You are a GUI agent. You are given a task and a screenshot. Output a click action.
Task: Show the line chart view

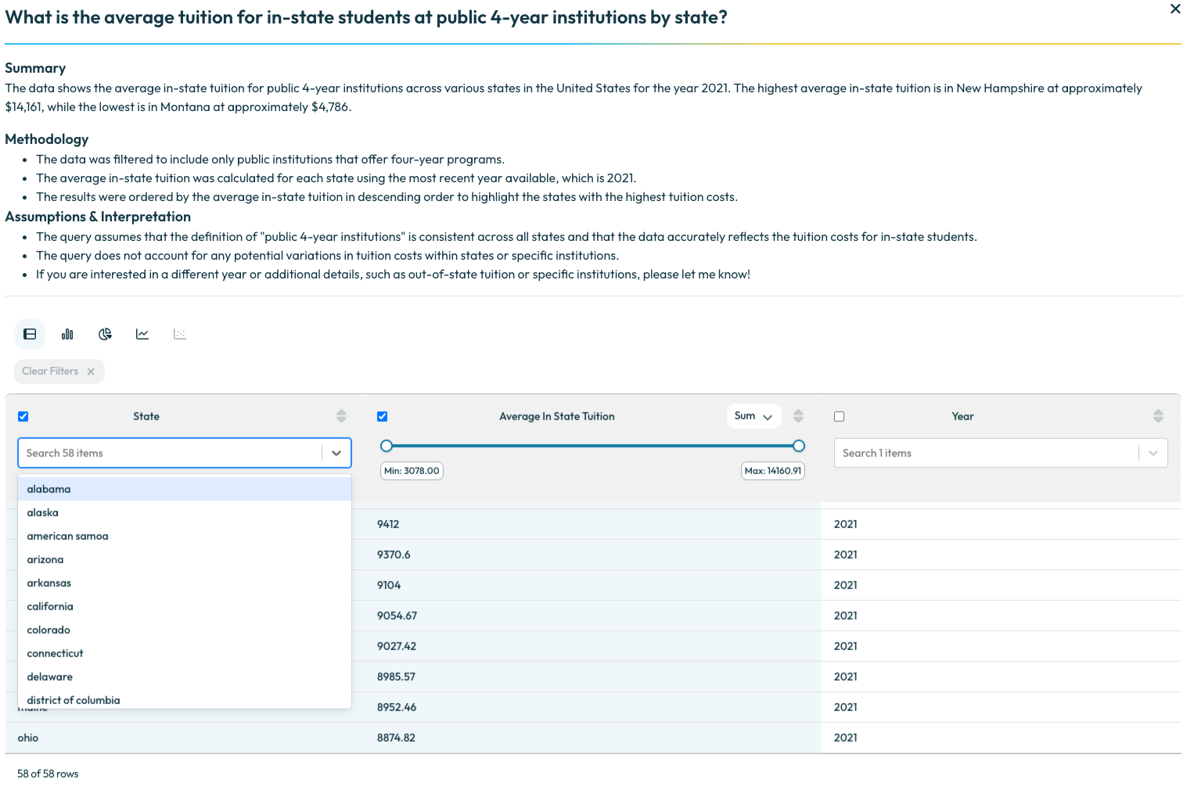[142, 334]
